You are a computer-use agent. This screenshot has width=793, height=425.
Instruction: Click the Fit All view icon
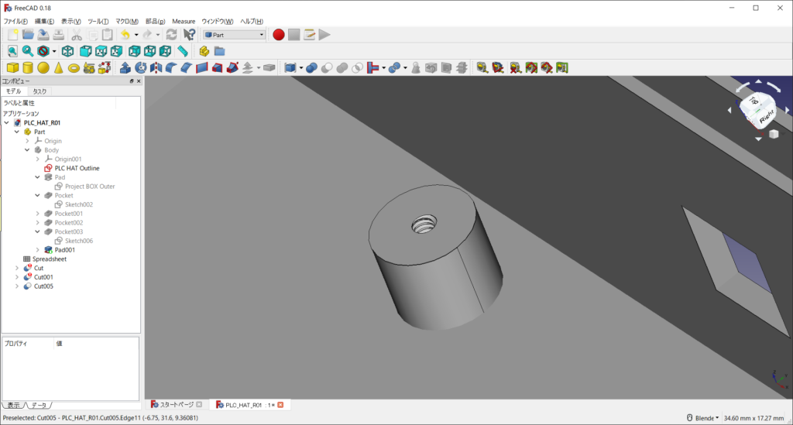coord(12,51)
